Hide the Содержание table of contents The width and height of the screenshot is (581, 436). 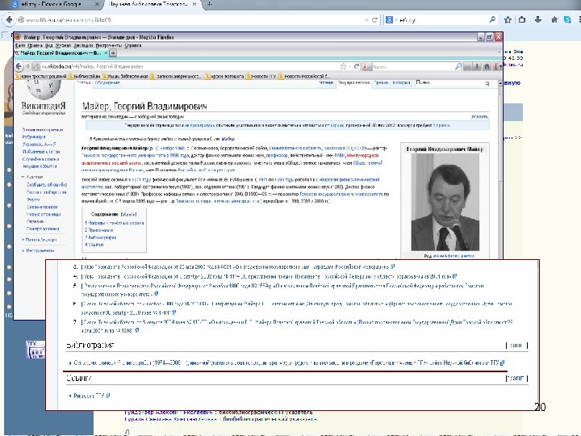(128, 214)
